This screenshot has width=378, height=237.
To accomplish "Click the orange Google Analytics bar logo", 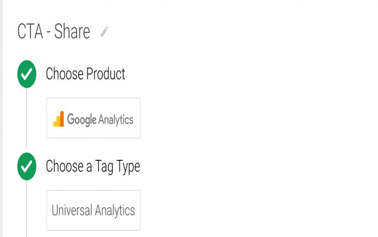I will 58,119.
